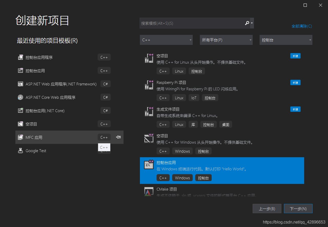
Task: Click Windows tag on selected 控制台应用
Action: pos(182,178)
